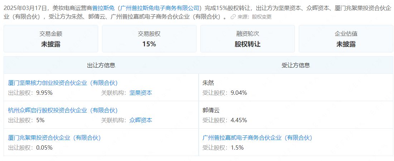Viewport: 394px width, 161px height.
Task: Open the 众晖资本 related institution link
Action: coord(141,120)
